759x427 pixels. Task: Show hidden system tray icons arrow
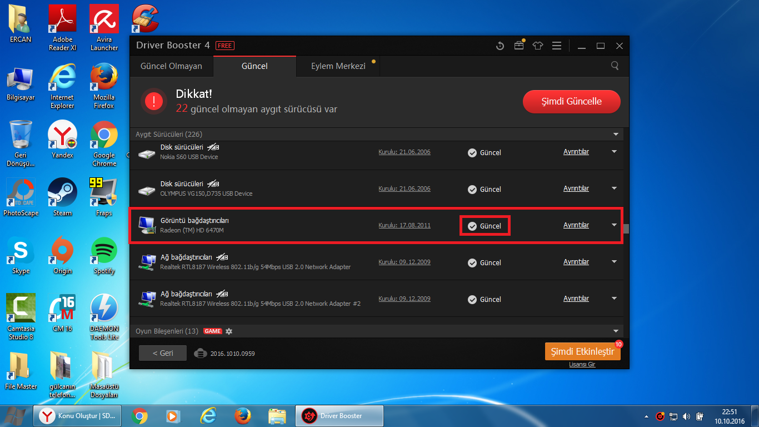click(646, 416)
